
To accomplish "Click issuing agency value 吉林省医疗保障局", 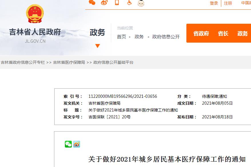I will coord(104,103).
